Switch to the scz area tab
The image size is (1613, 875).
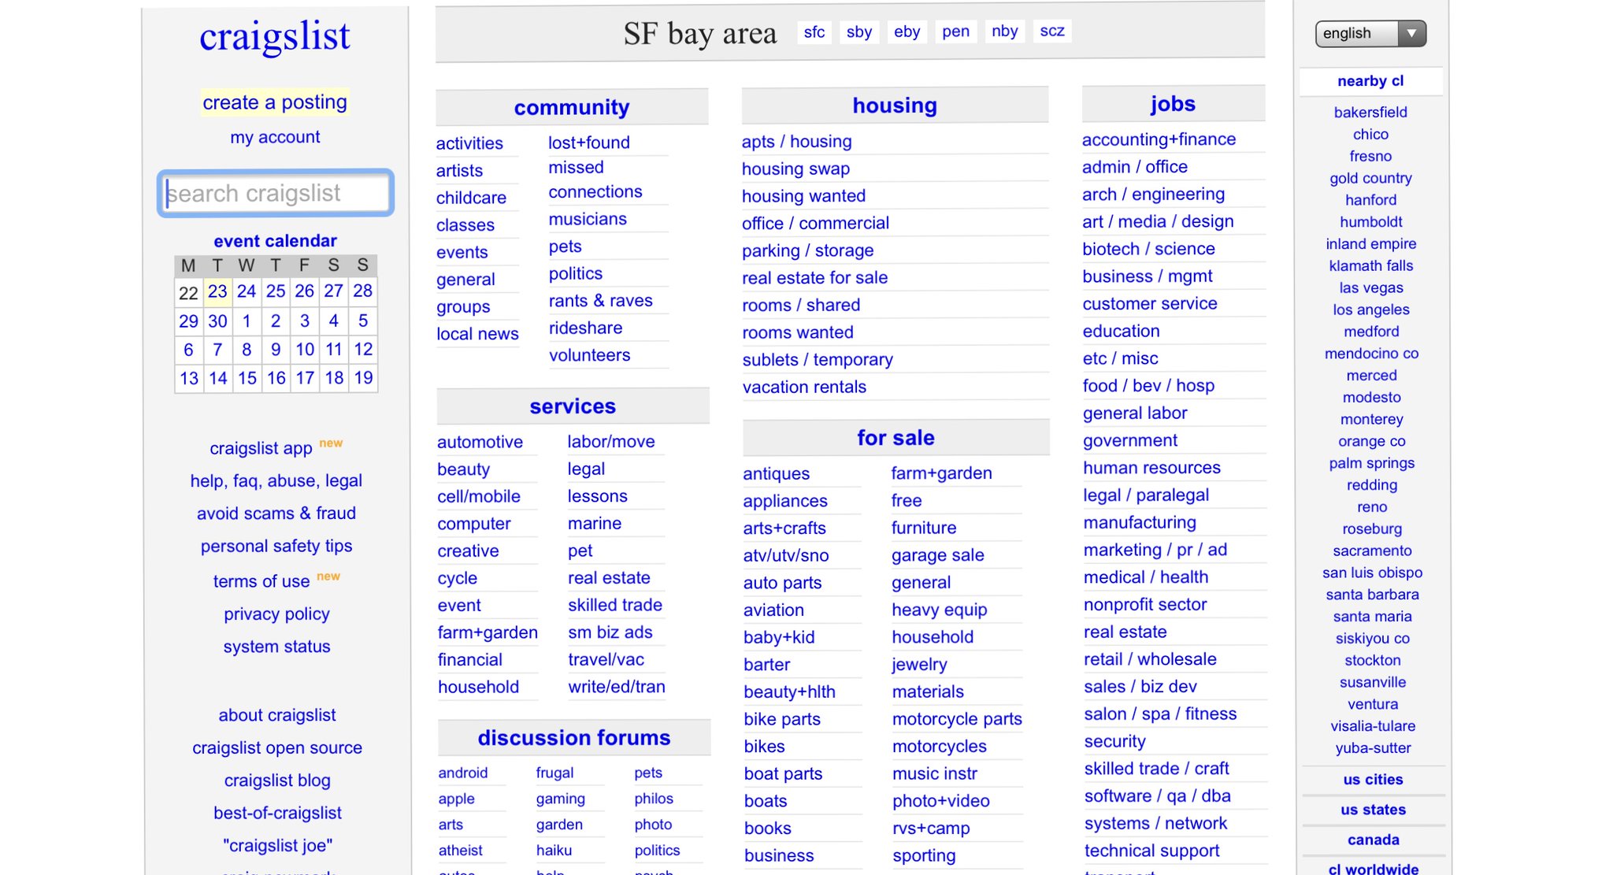[1051, 31]
